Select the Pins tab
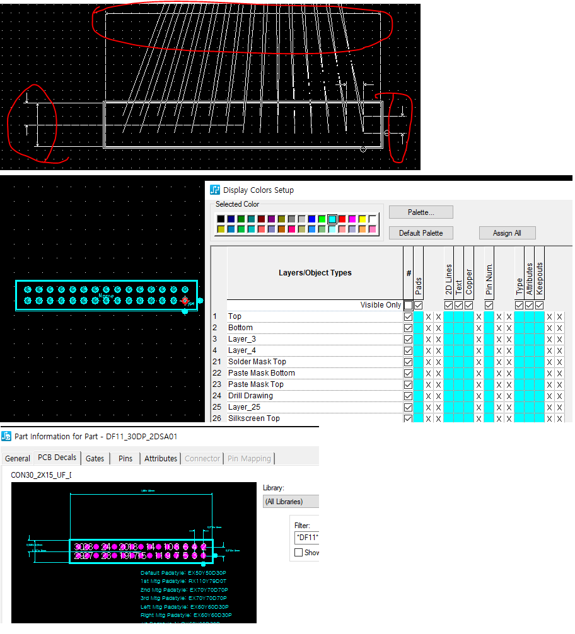Viewport: 575px width, 634px height. pos(125,458)
